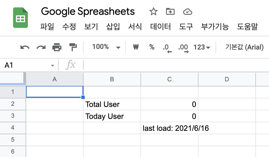Select the paint format roller icon
The width and height of the screenshot is (269, 157).
73,47
